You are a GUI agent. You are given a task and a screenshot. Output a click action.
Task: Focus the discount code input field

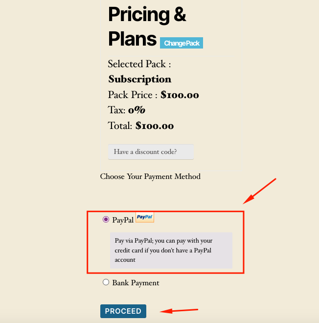(151, 152)
